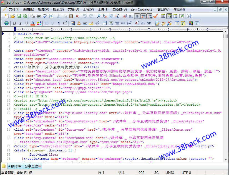Switch to the 软件库 _ 分享互联 document tab

[24, 166]
